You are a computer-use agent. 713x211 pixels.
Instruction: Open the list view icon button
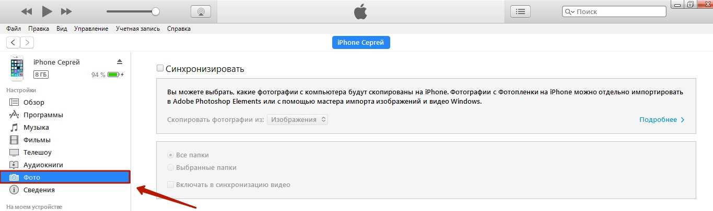[x=520, y=11]
